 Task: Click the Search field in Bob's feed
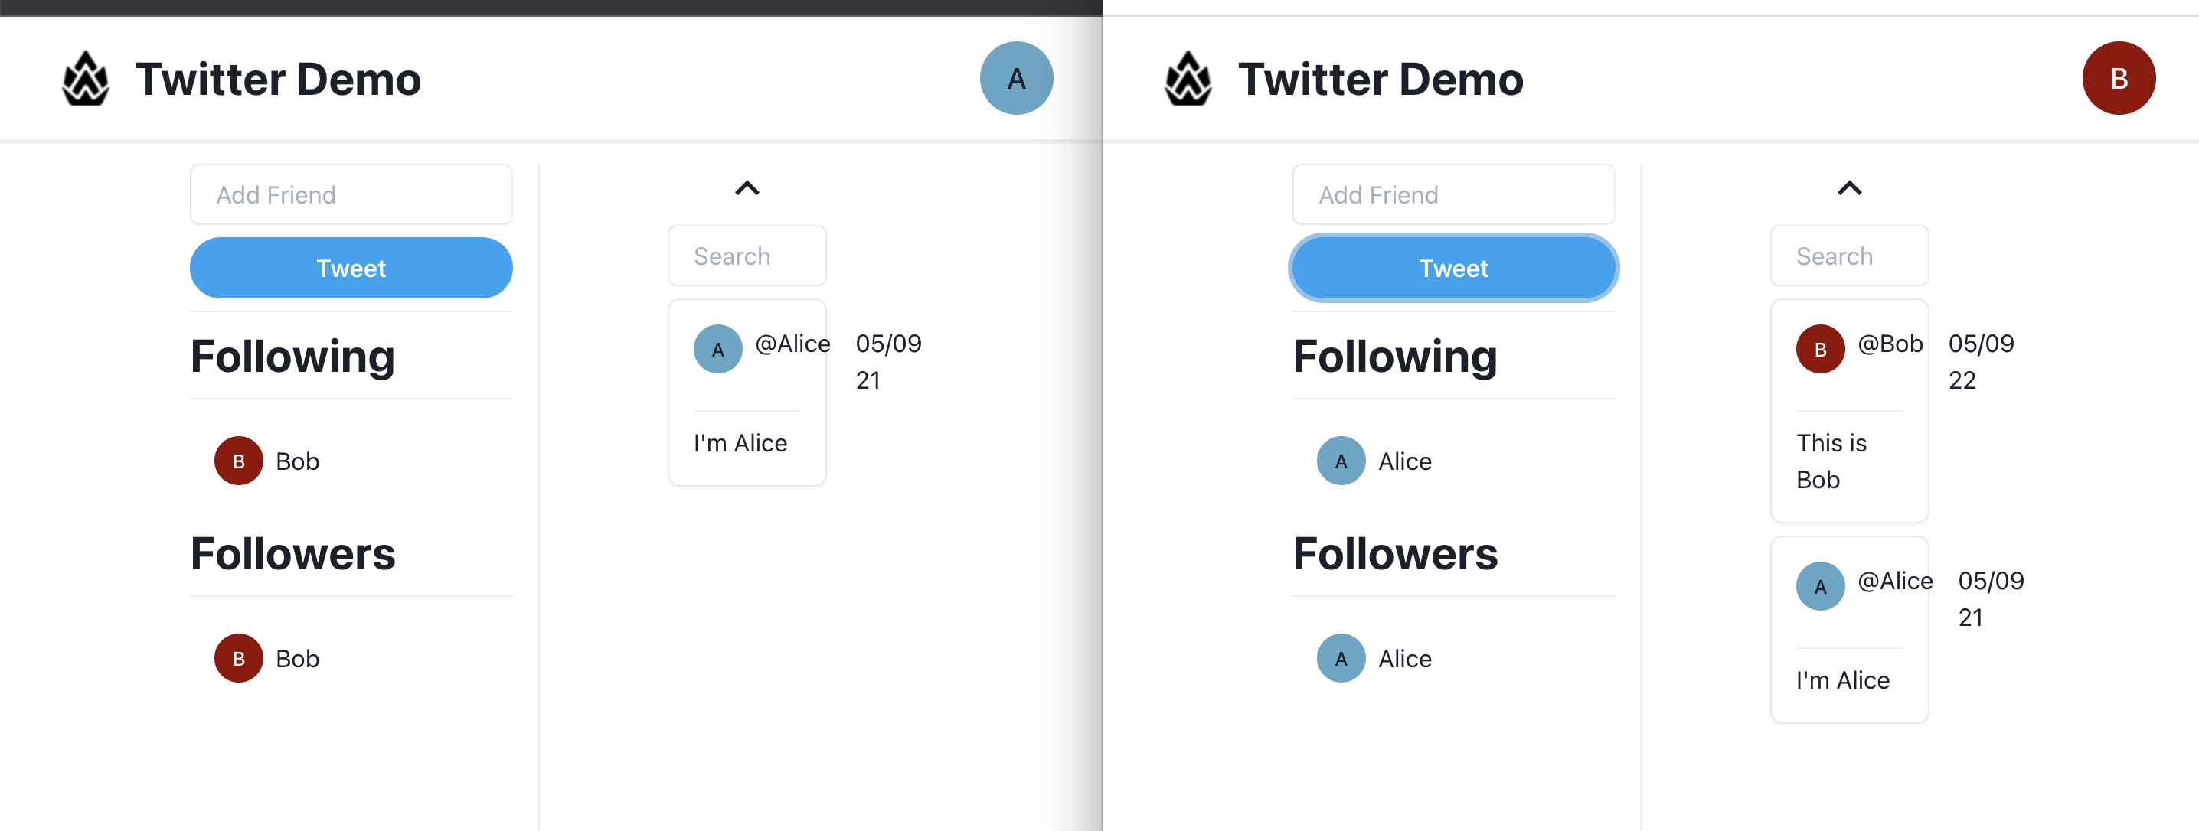tap(1848, 255)
